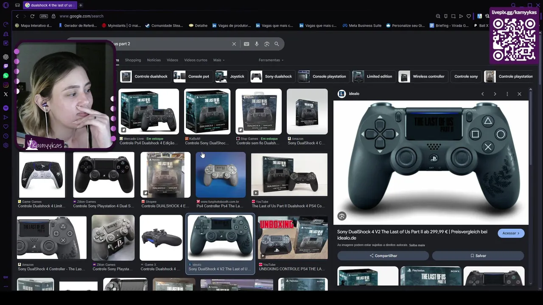This screenshot has width=543, height=305.
Task: Open X (Twitter) in the sidebar
Action: coord(6,94)
